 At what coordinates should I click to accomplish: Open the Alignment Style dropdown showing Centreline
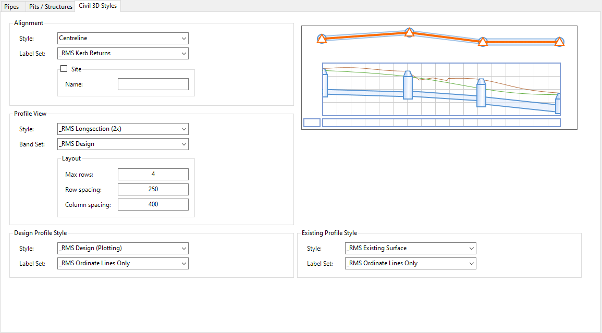122,38
